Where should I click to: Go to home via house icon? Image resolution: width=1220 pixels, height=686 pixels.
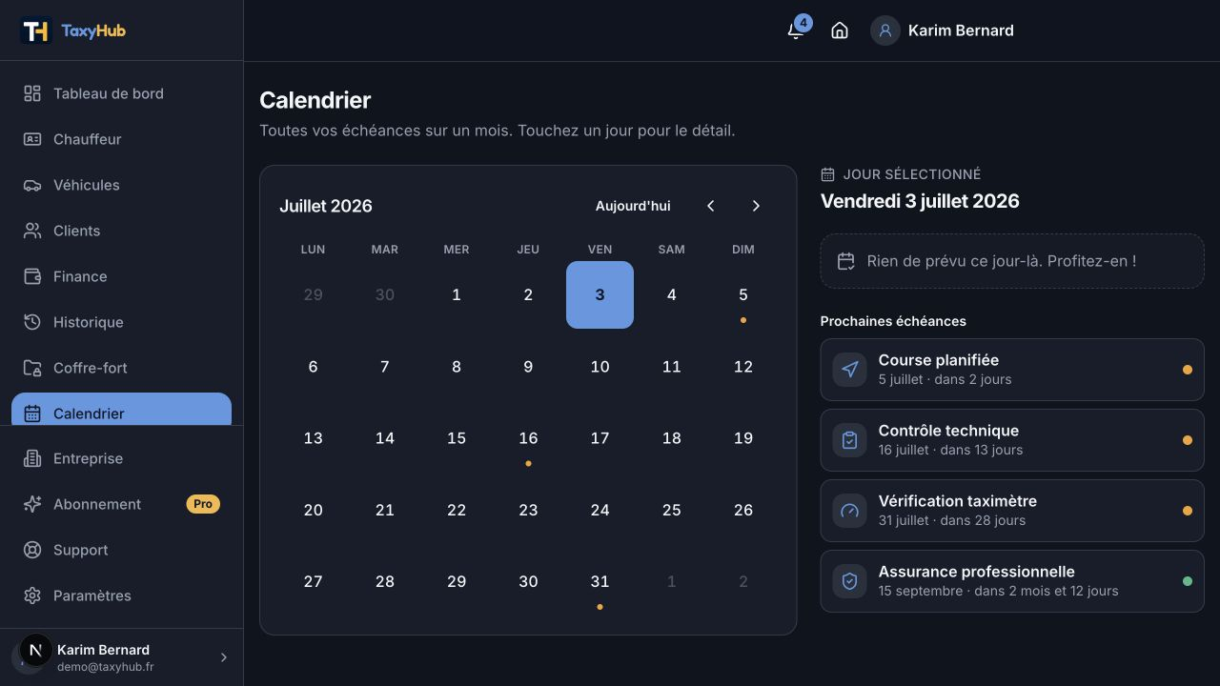tap(840, 30)
